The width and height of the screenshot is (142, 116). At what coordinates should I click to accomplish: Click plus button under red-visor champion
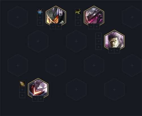pyautogui.click(x=41, y=99)
